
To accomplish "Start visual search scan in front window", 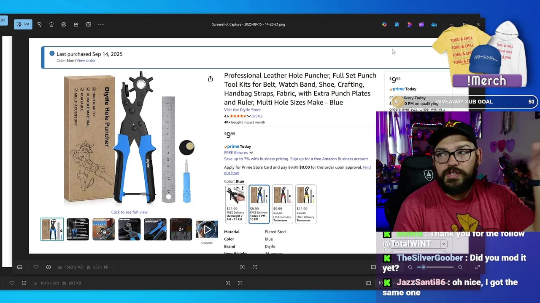I will (243, 267).
